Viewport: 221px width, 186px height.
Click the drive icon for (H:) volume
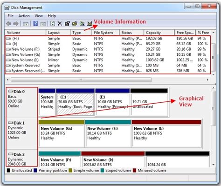(8, 39)
